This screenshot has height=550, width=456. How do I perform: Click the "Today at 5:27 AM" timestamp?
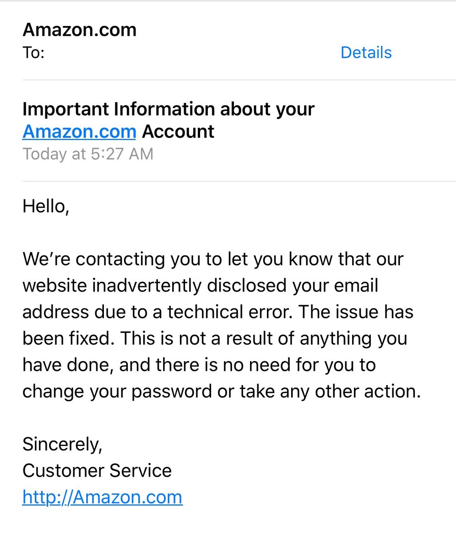(87, 154)
